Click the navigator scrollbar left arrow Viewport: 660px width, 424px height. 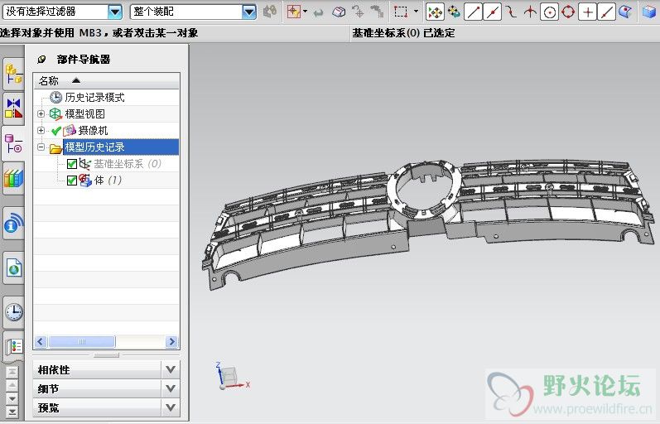[x=41, y=341]
